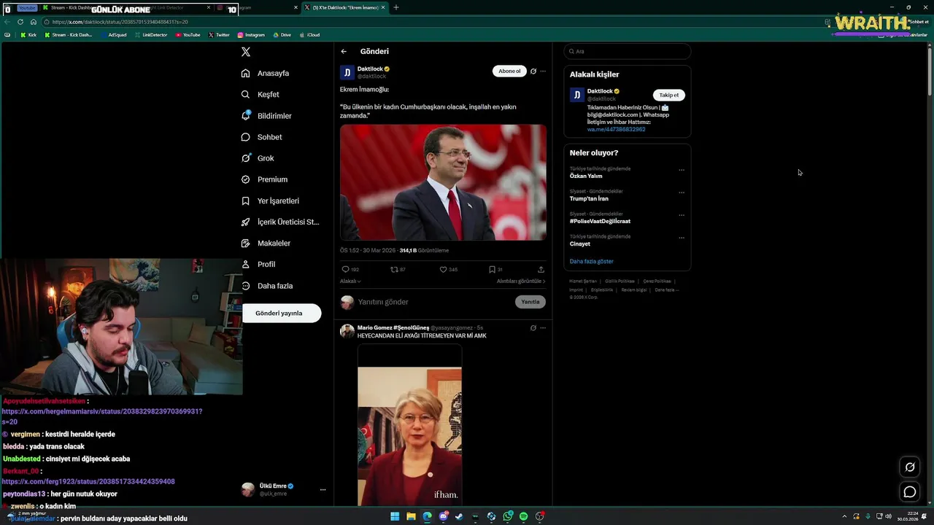
Task: Open Bildirimler notifications
Action: point(266,116)
